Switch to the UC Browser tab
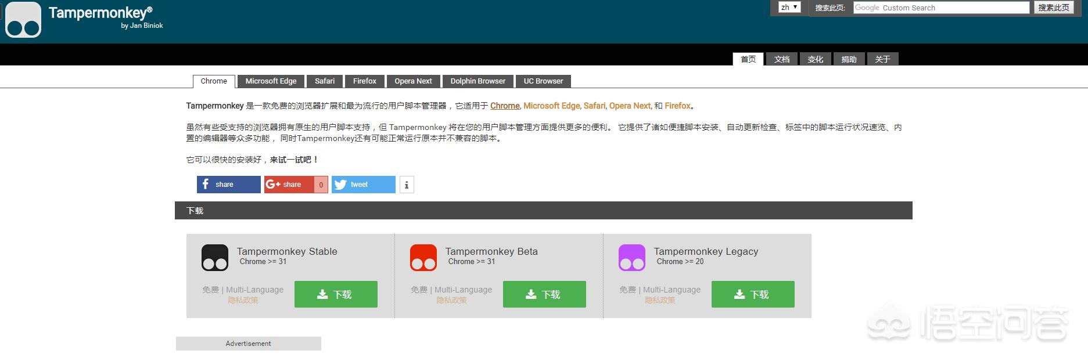The image size is (1088, 361). 543,81
